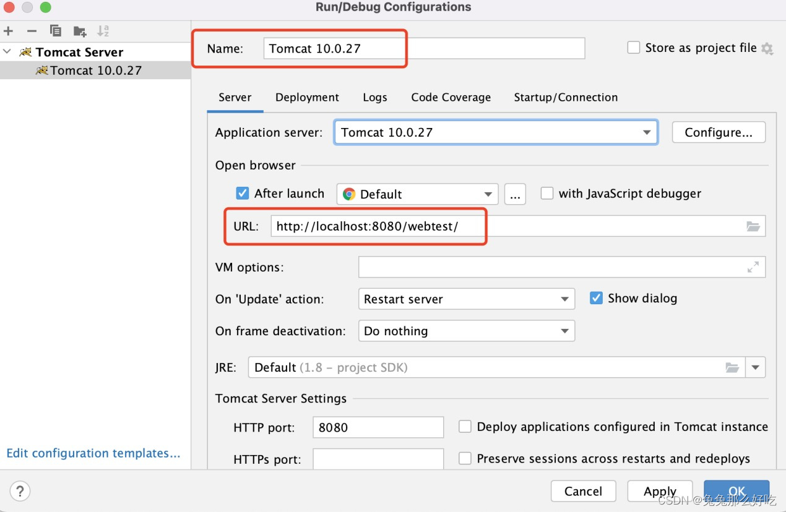This screenshot has width=786, height=512.
Task: Copy the selected configuration icon
Action: (56, 31)
